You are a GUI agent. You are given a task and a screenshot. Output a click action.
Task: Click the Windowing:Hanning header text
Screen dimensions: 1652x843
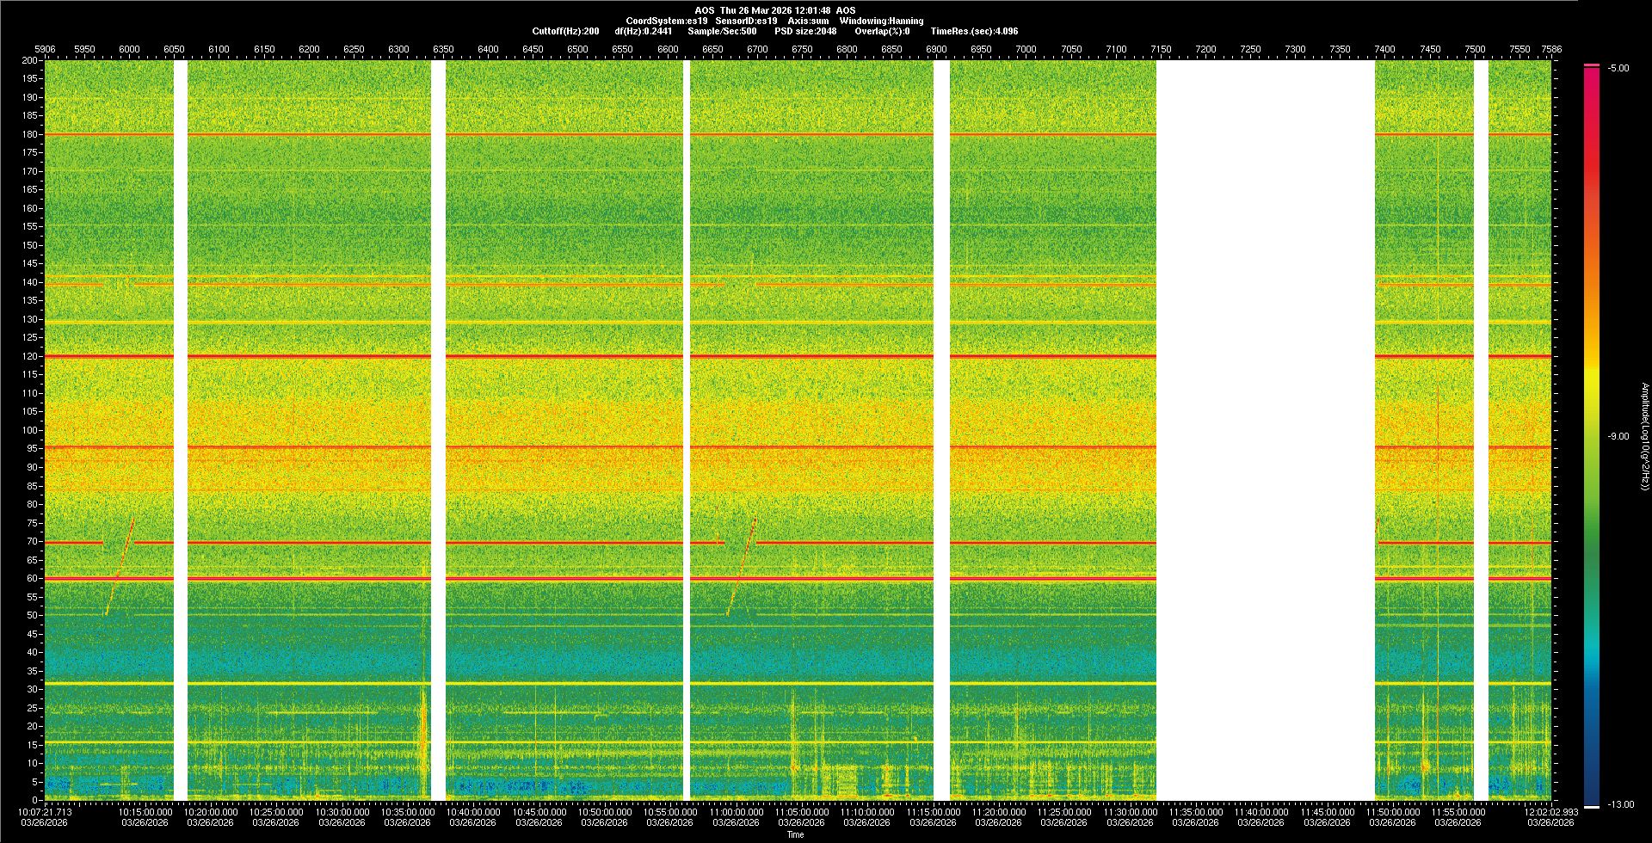click(881, 21)
